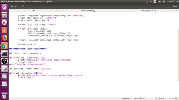
Task: Open the Tab Width: 8 dropdown
Action: tap(140, 98)
